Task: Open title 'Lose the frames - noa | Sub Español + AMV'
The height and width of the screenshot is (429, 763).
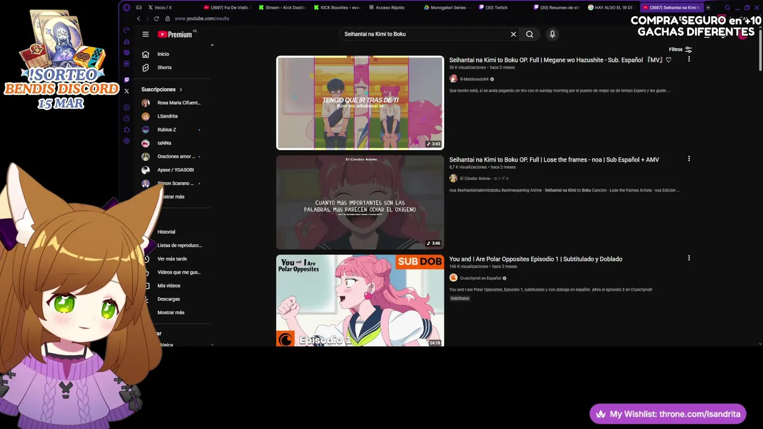Action: (x=554, y=160)
